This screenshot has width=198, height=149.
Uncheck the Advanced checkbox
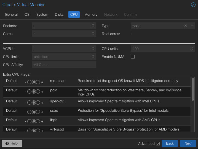coord(158,143)
